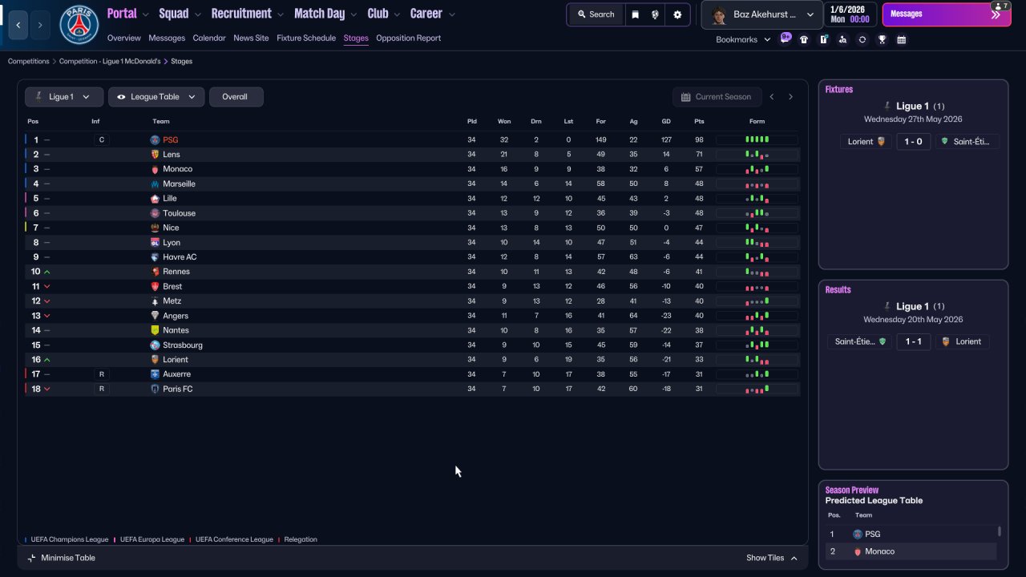Click the Competitions breadcrumb link
The height and width of the screenshot is (577, 1026).
tap(29, 61)
